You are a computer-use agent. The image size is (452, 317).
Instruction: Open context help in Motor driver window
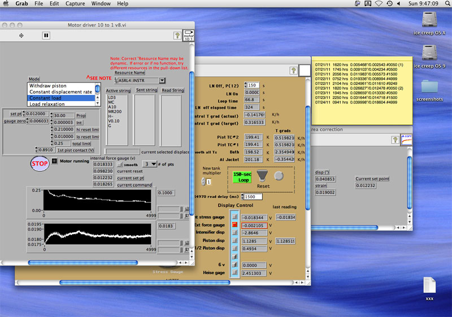177,35
